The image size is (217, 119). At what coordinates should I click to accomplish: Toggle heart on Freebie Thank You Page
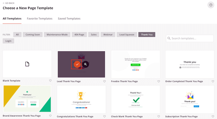click(159, 81)
